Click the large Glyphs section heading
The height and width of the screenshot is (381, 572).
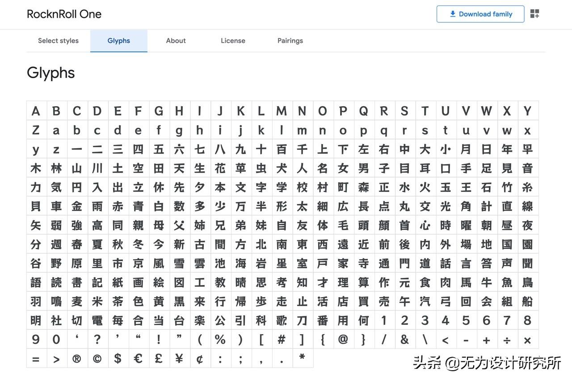click(50, 73)
